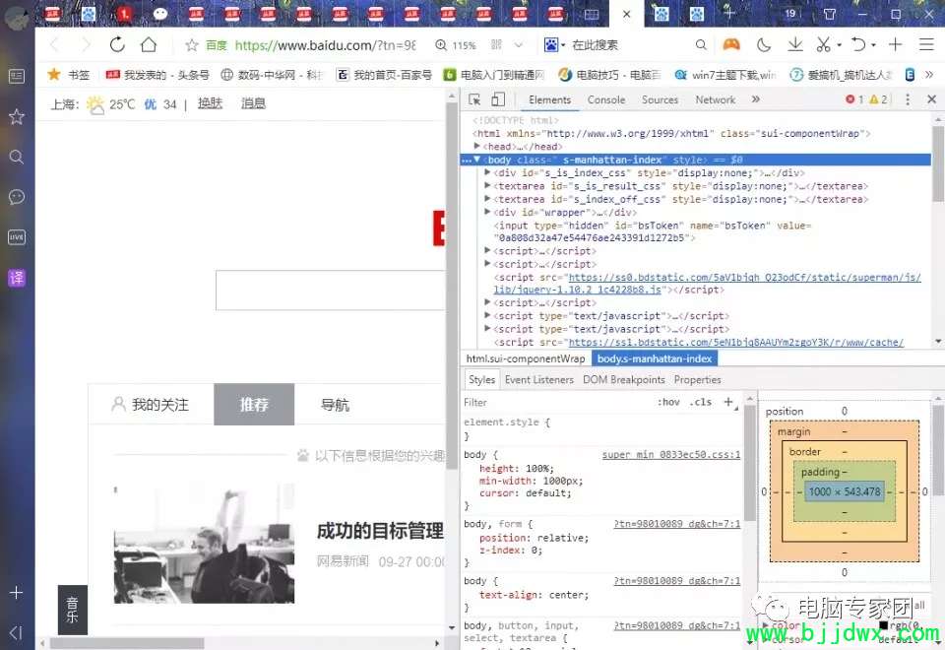Click the sidebar add plus icon
Image resolution: width=945 pixels, height=650 pixels.
pyautogui.click(x=17, y=593)
